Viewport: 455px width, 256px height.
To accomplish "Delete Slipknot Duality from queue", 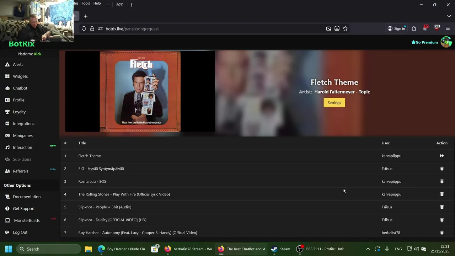I will 442,220.
